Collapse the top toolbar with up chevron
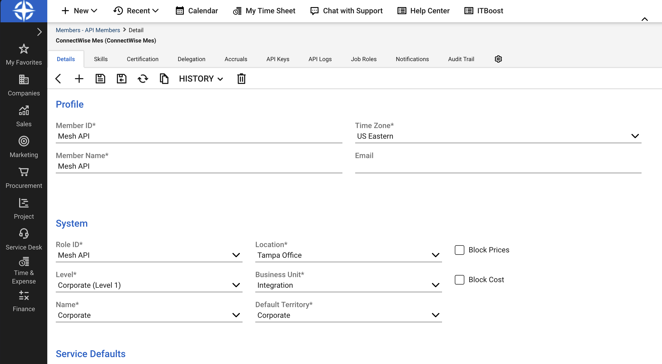The height and width of the screenshot is (364, 662). 645,19
